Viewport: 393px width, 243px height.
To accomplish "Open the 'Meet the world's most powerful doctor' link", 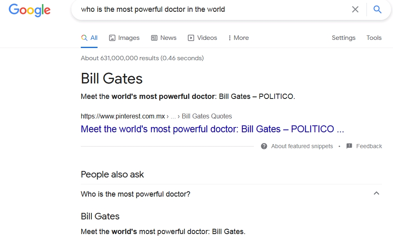I will pyautogui.click(x=212, y=129).
